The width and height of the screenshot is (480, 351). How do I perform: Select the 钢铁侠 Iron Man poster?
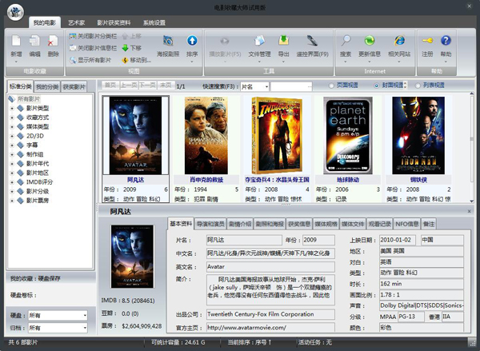click(x=418, y=136)
